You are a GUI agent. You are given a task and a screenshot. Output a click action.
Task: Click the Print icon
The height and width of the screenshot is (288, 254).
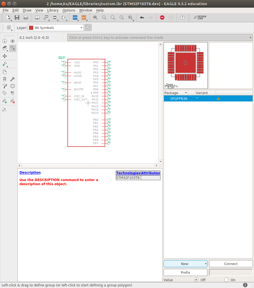point(26,18)
